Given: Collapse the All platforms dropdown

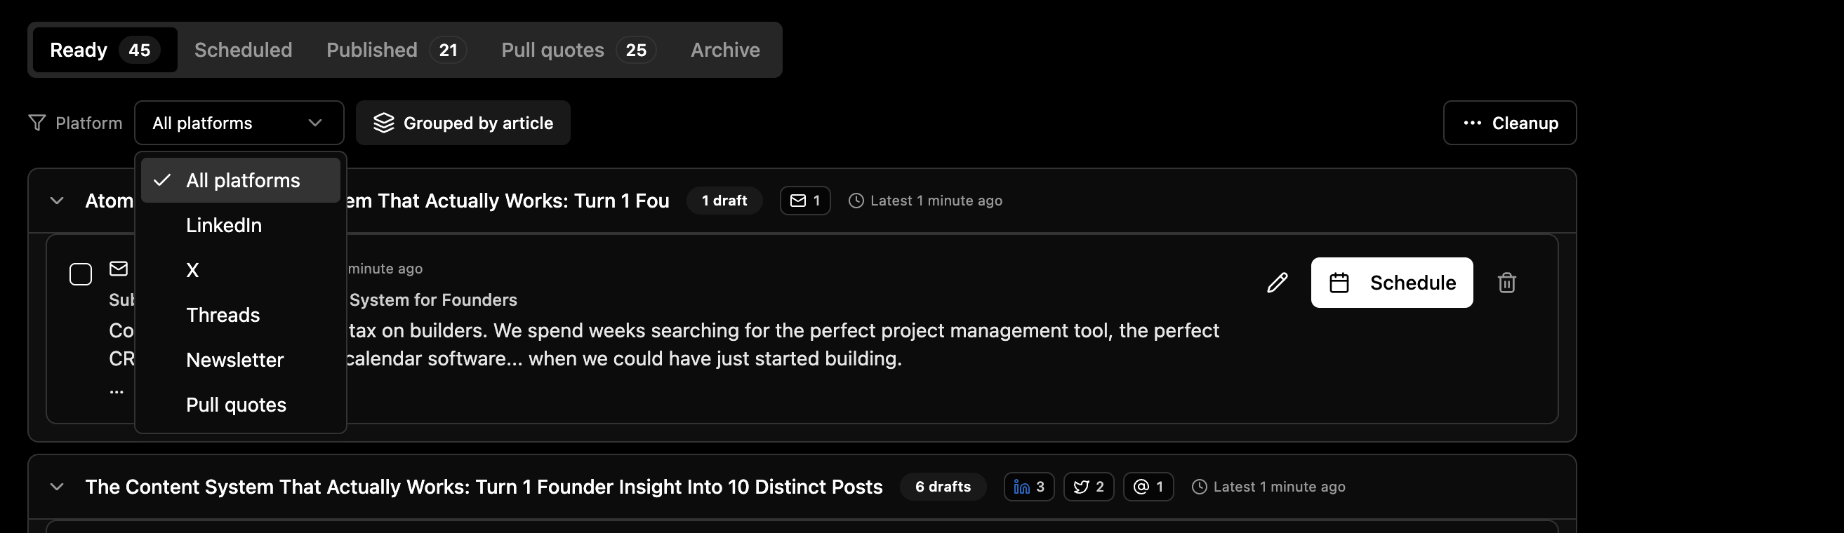Looking at the screenshot, I should (239, 123).
